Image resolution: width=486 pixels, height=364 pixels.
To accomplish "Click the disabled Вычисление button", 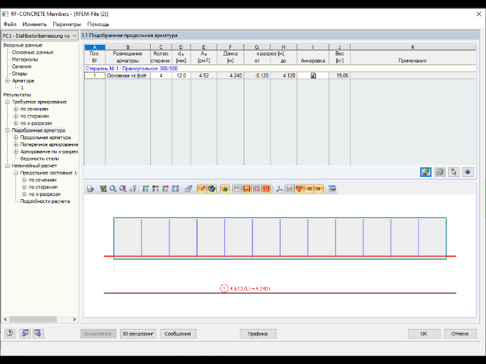I will point(98,333).
